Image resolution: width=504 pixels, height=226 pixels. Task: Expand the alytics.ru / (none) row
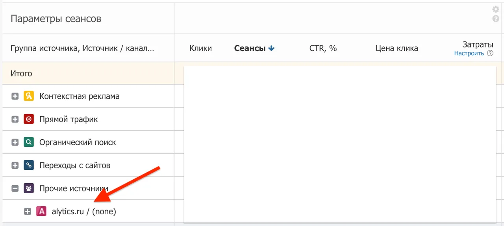coord(28,211)
